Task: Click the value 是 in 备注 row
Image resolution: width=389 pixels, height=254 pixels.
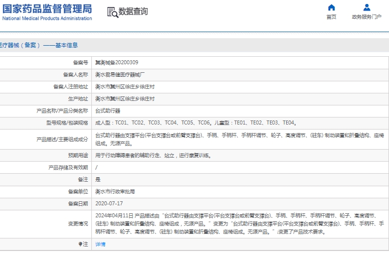Action: click(x=98, y=180)
